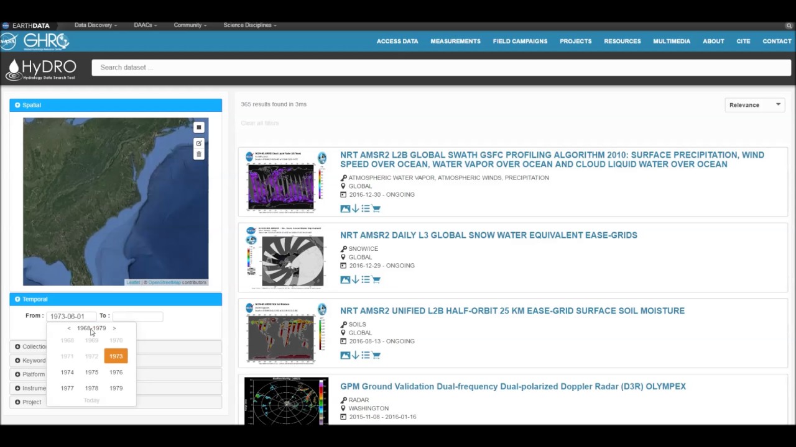Screen dimensions: 796x447
Task: Open the PROJECTS menu
Action: [576, 42]
